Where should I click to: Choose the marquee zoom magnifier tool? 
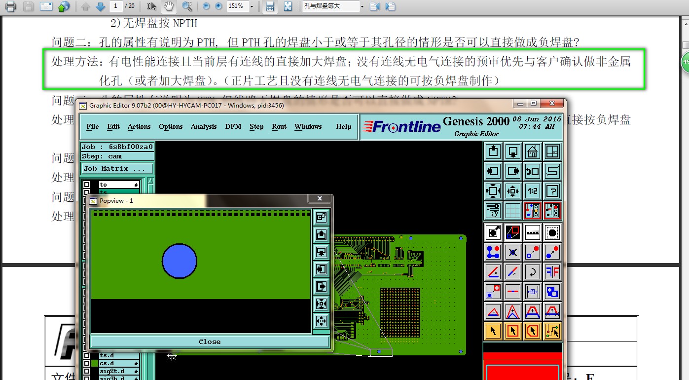(x=187, y=6)
